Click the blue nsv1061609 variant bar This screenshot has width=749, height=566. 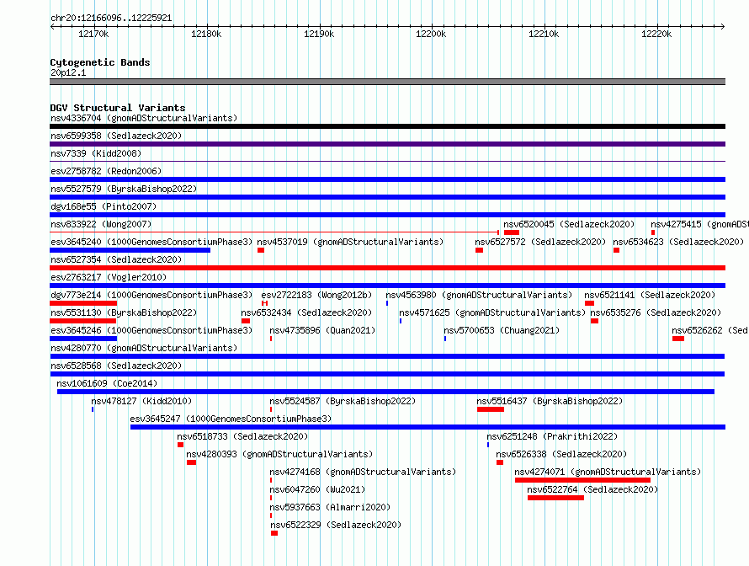click(386, 392)
